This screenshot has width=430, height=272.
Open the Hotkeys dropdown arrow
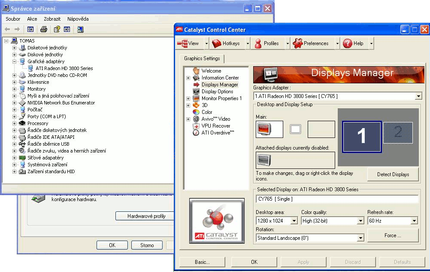pyautogui.click(x=248, y=43)
